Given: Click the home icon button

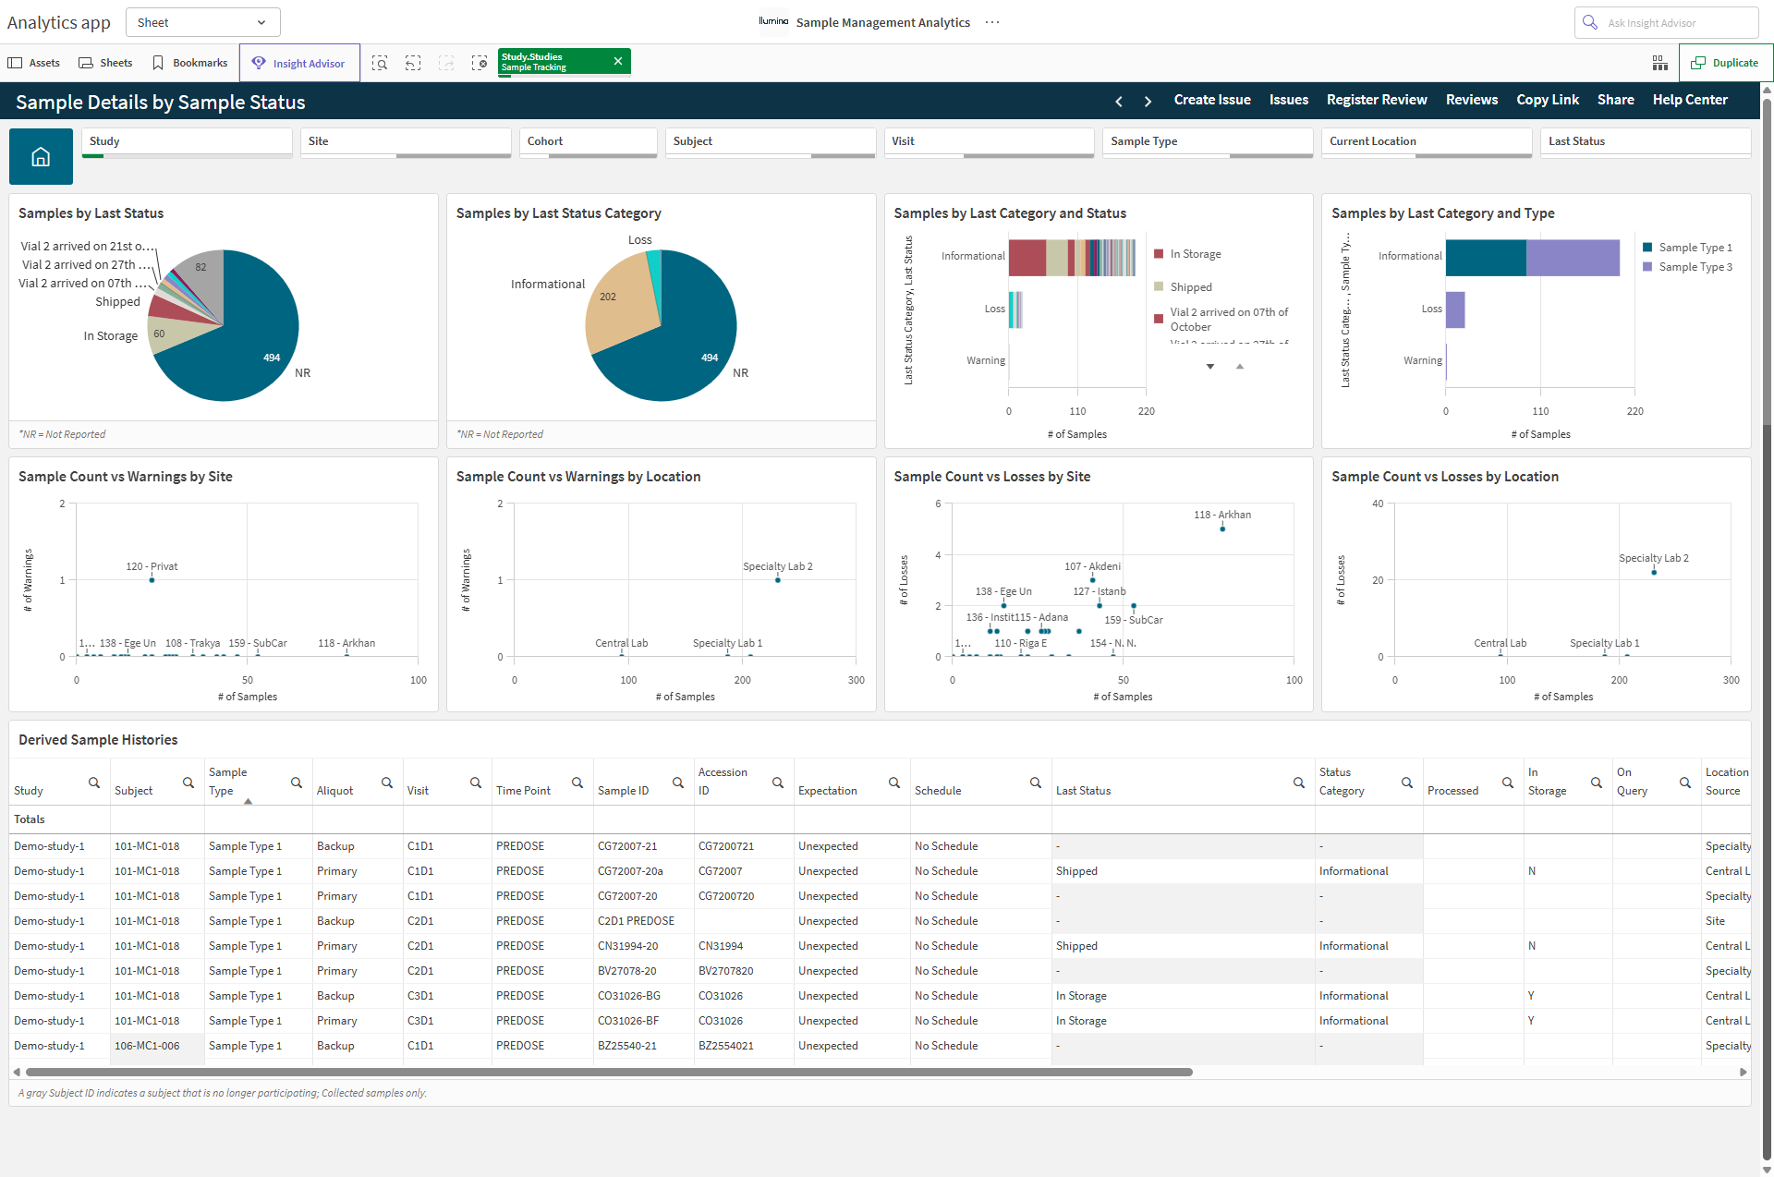Looking at the screenshot, I should tap(41, 157).
